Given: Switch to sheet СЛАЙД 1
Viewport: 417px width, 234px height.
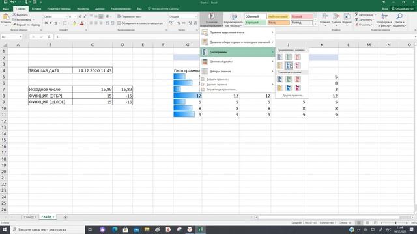Looking at the screenshot, I should [x=30, y=217].
